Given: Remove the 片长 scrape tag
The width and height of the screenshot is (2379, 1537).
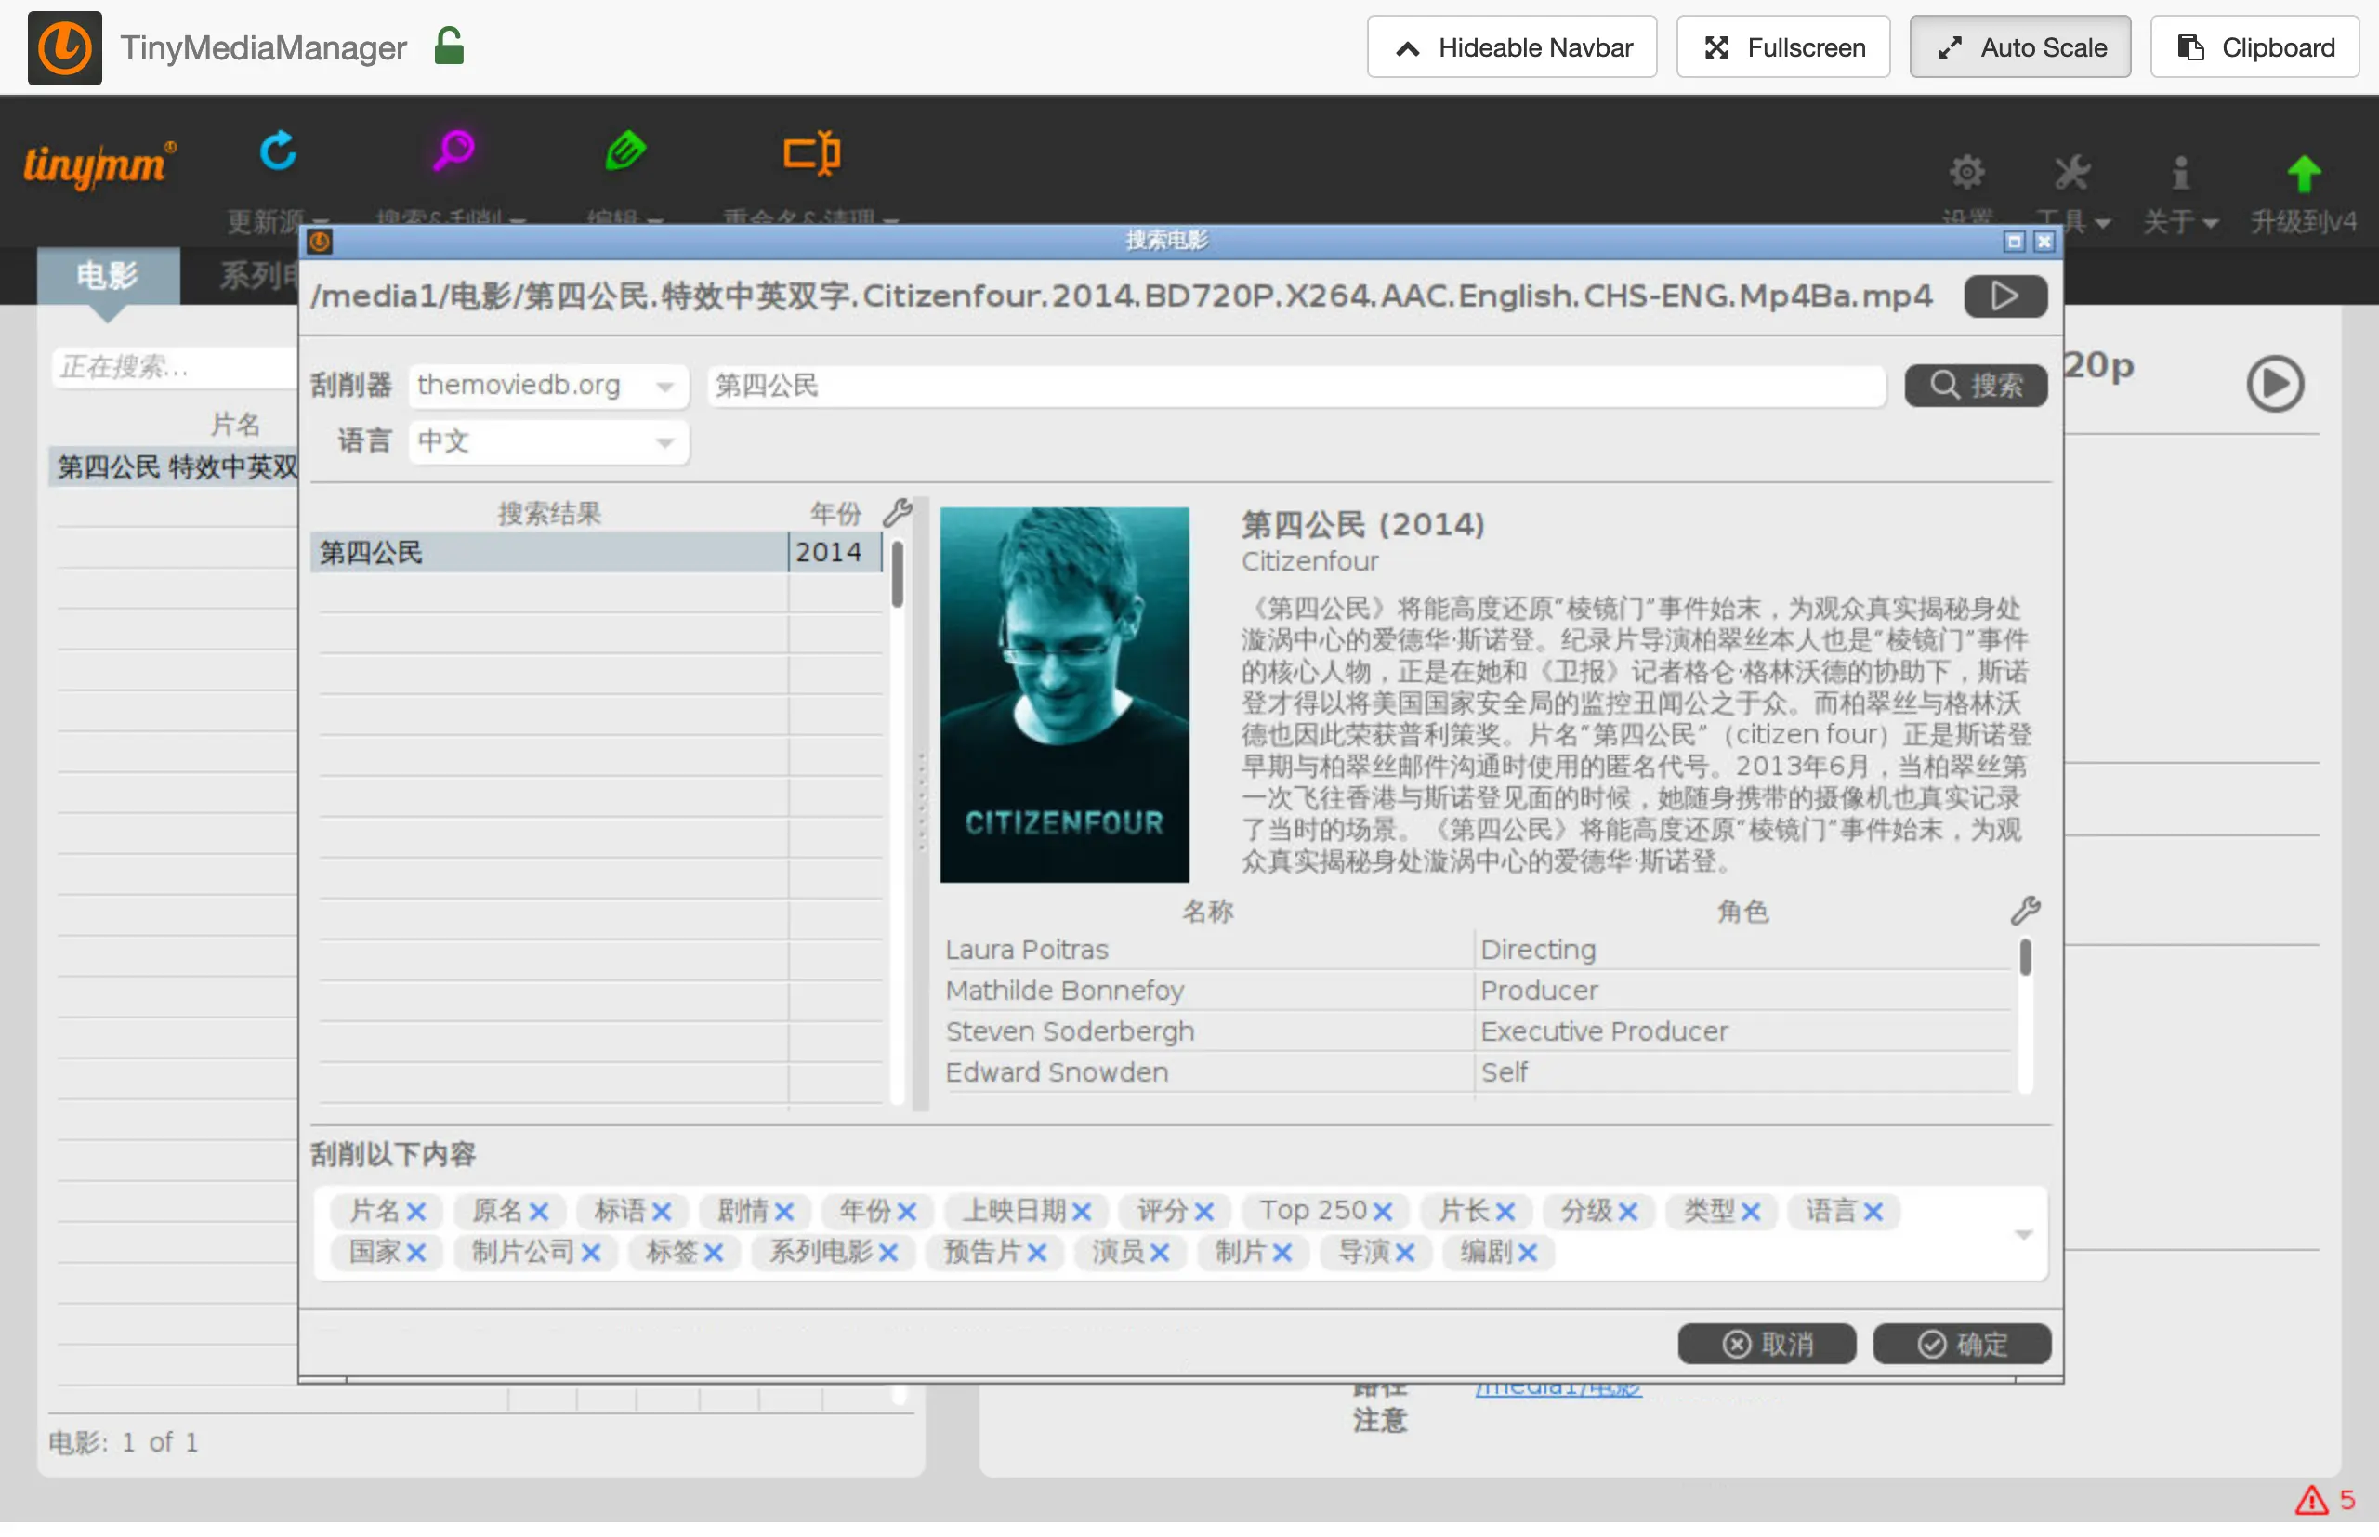Looking at the screenshot, I should click(1505, 1212).
